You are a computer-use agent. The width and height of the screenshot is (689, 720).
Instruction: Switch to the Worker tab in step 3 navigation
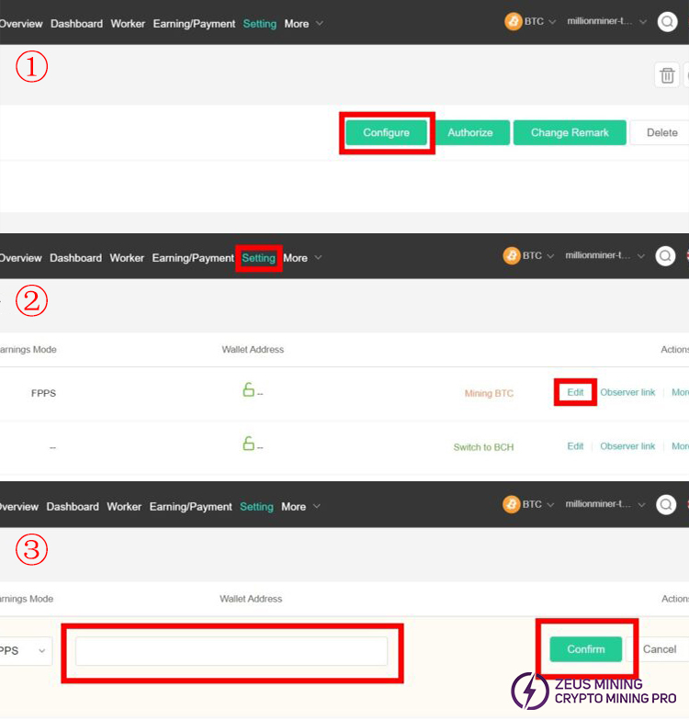(124, 506)
